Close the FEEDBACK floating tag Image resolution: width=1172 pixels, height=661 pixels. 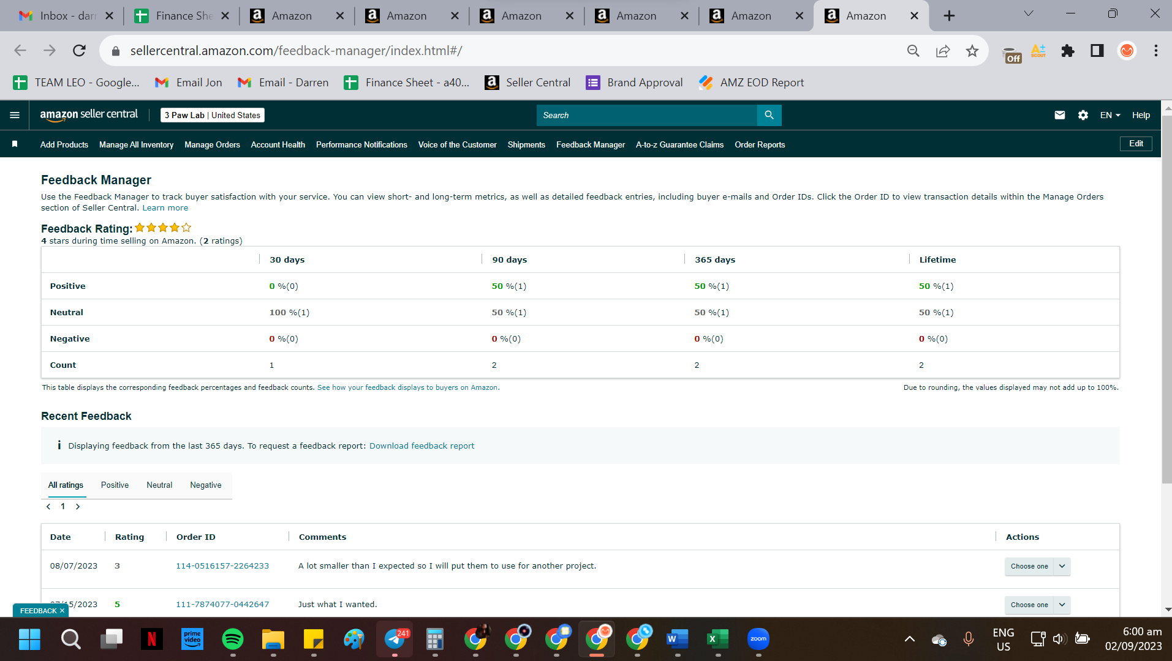click(62, 611)
